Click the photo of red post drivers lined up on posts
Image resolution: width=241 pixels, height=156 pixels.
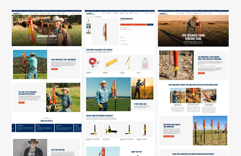(210, 131)
